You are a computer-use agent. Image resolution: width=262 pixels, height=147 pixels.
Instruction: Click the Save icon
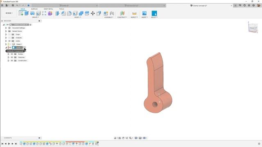13,5
